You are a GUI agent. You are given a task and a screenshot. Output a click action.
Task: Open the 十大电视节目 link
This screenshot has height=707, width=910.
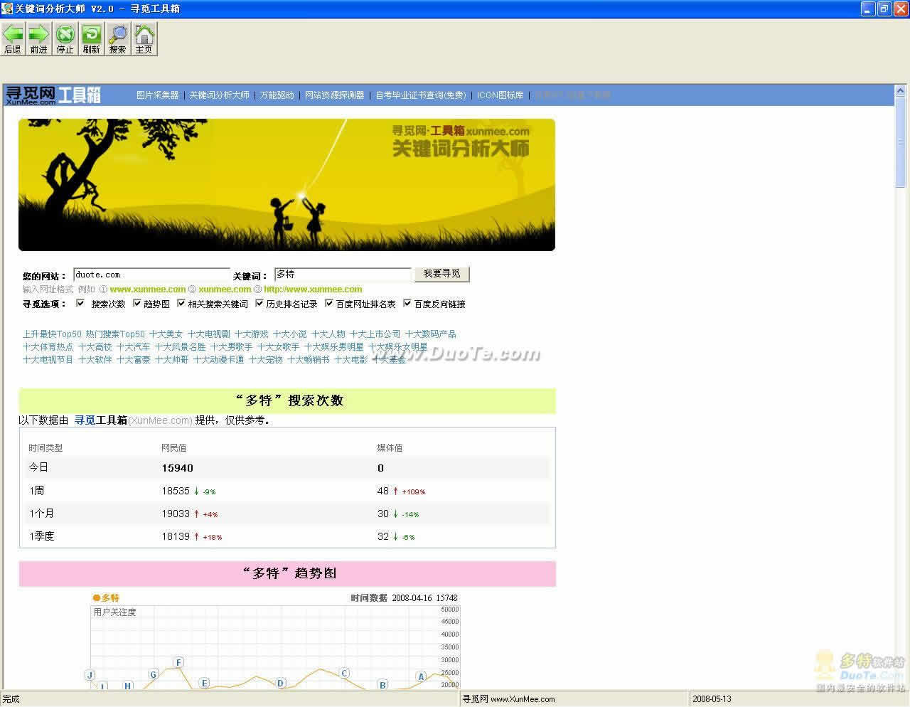[48, 359]
